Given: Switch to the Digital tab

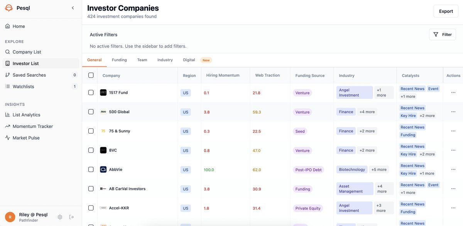Looking at the screenshot, I should pyautogui.click(x=189, y=60).
